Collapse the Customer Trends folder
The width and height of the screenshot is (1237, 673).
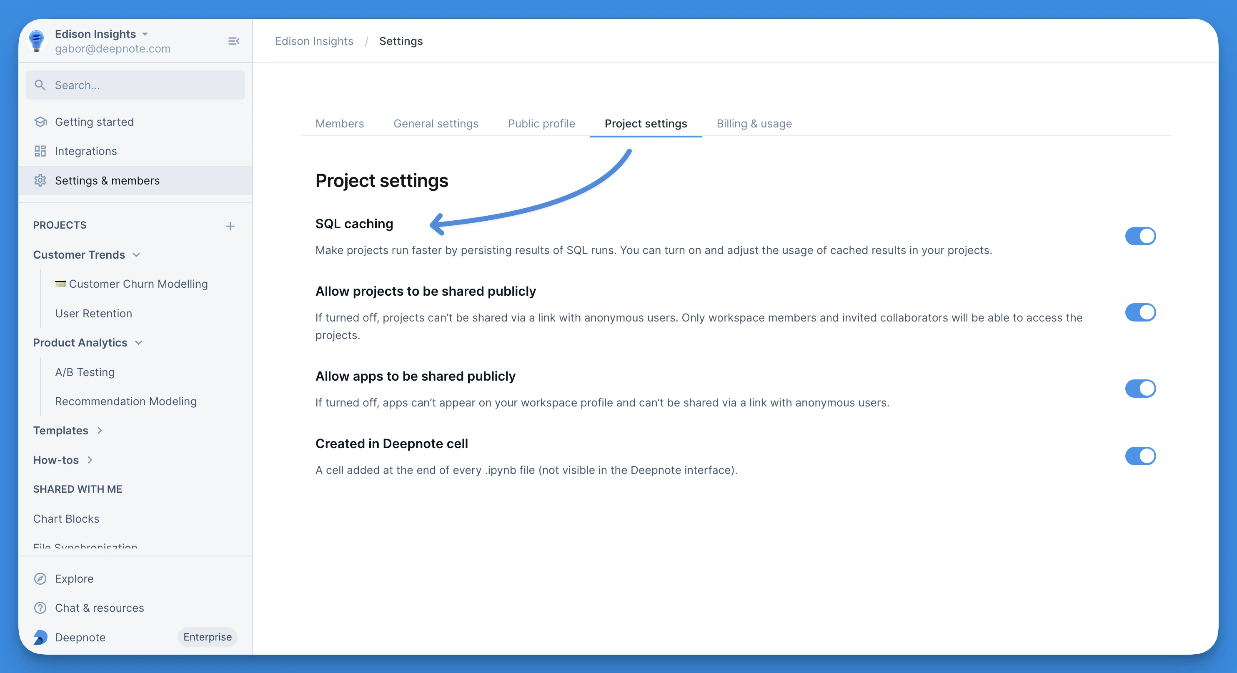tap(136, 255)
